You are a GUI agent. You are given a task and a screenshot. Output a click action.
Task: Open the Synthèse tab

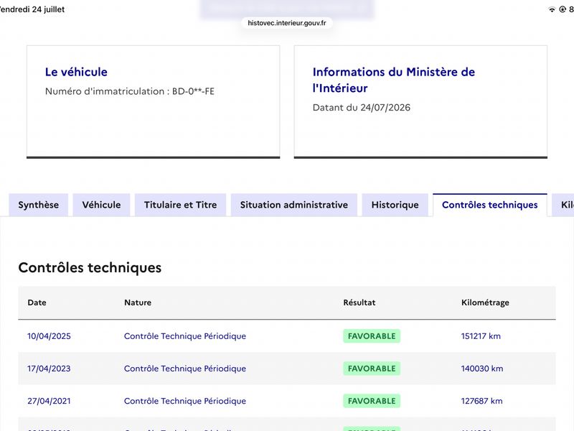[x=39, y=205]
